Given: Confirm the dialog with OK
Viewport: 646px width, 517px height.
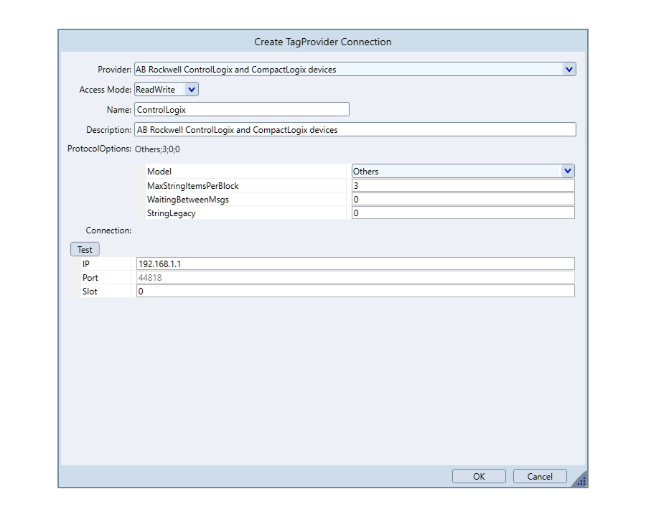Looking at the screenshot, I should 479,476.
